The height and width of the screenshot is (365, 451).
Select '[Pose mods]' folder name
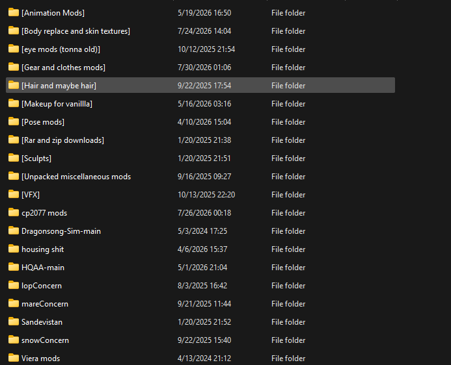(x=43, y=122)
